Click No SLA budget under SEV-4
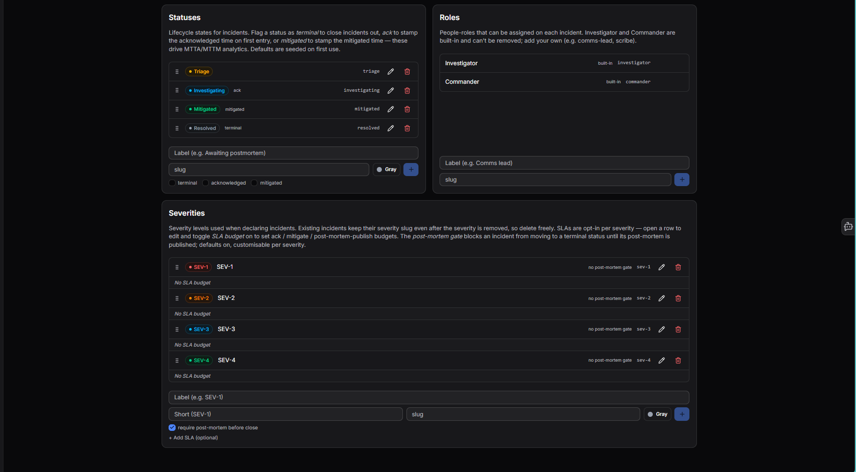856x472 pixels. click(192, 376)
